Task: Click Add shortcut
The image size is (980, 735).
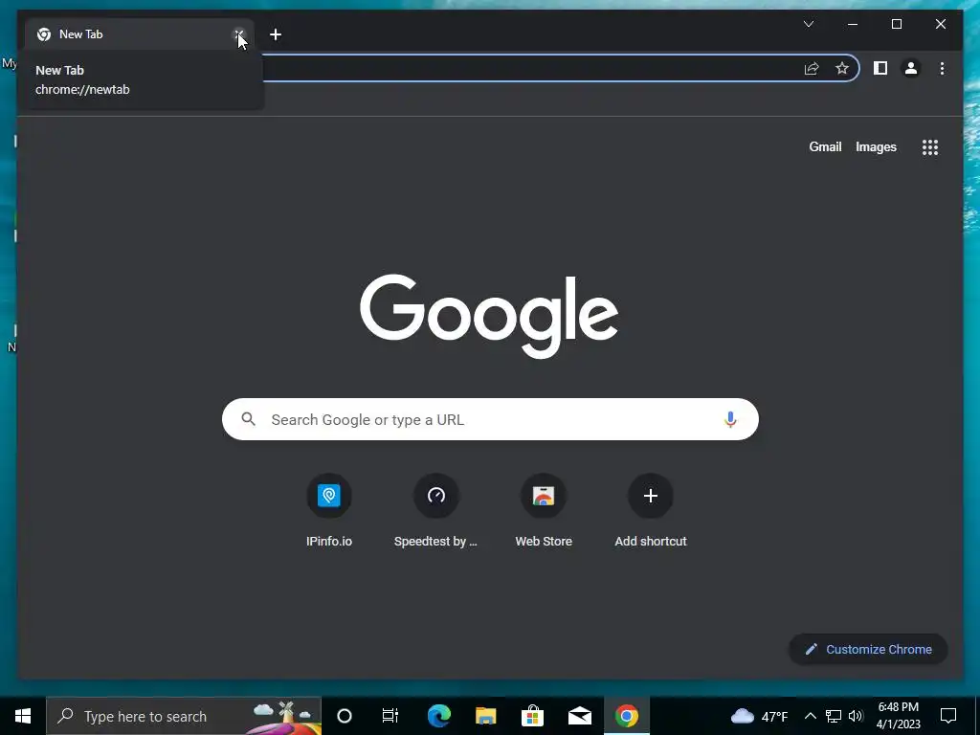Action: point(651,511)
